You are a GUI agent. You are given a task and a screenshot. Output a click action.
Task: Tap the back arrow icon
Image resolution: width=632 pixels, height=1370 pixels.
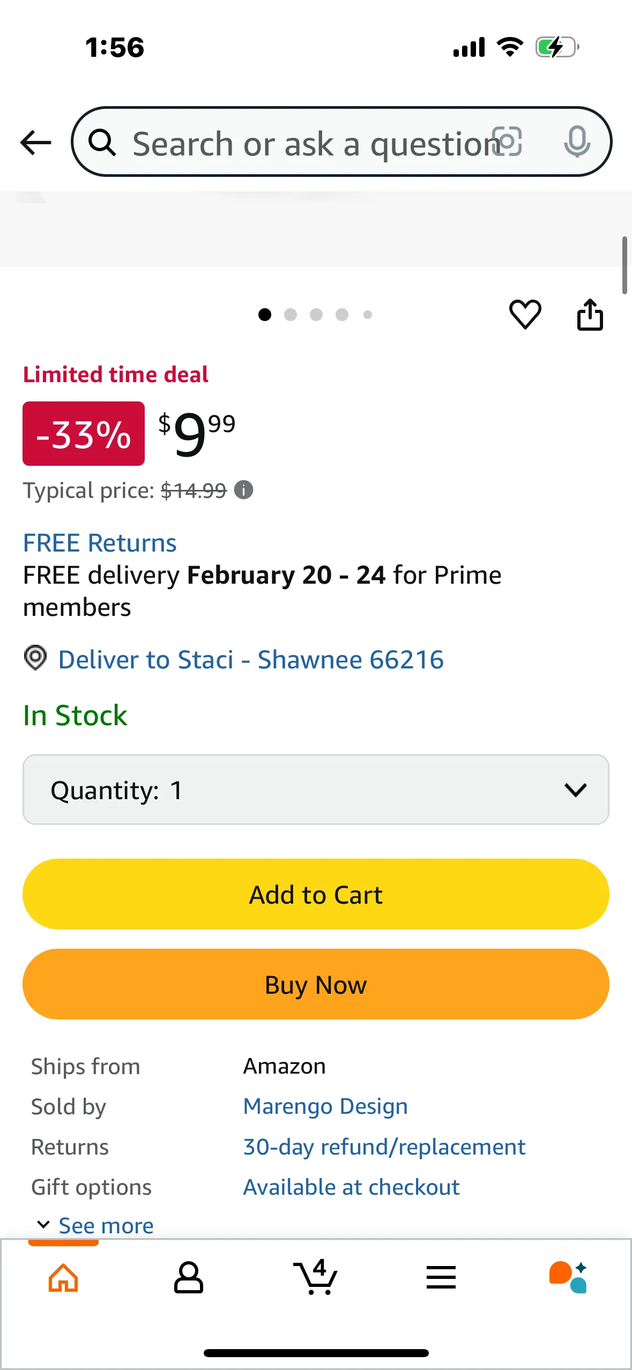tap(35, 143)
